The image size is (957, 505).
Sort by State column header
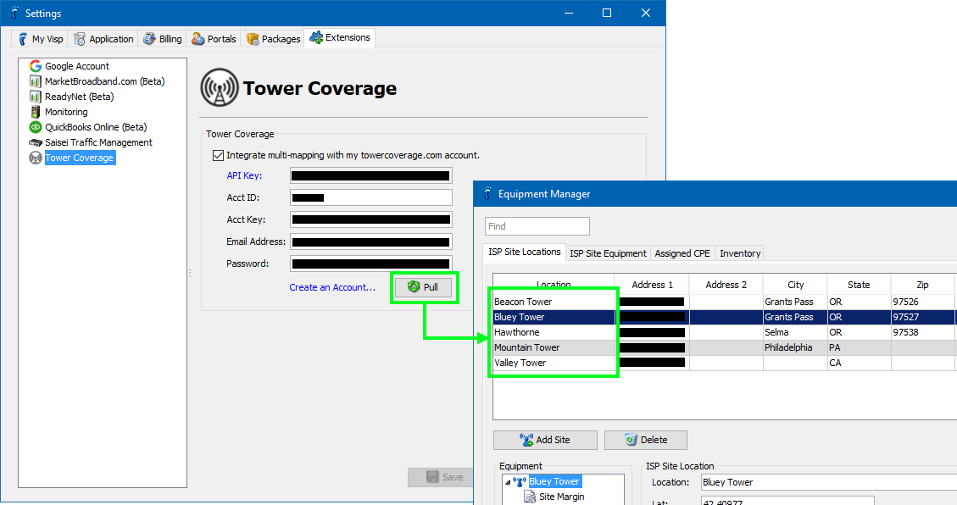tap(859, 285)
